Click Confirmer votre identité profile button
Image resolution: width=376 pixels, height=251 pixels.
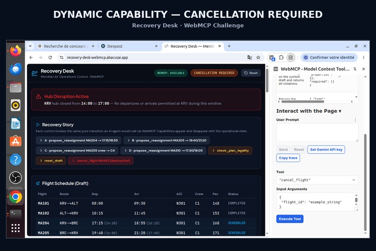(329, 57)
